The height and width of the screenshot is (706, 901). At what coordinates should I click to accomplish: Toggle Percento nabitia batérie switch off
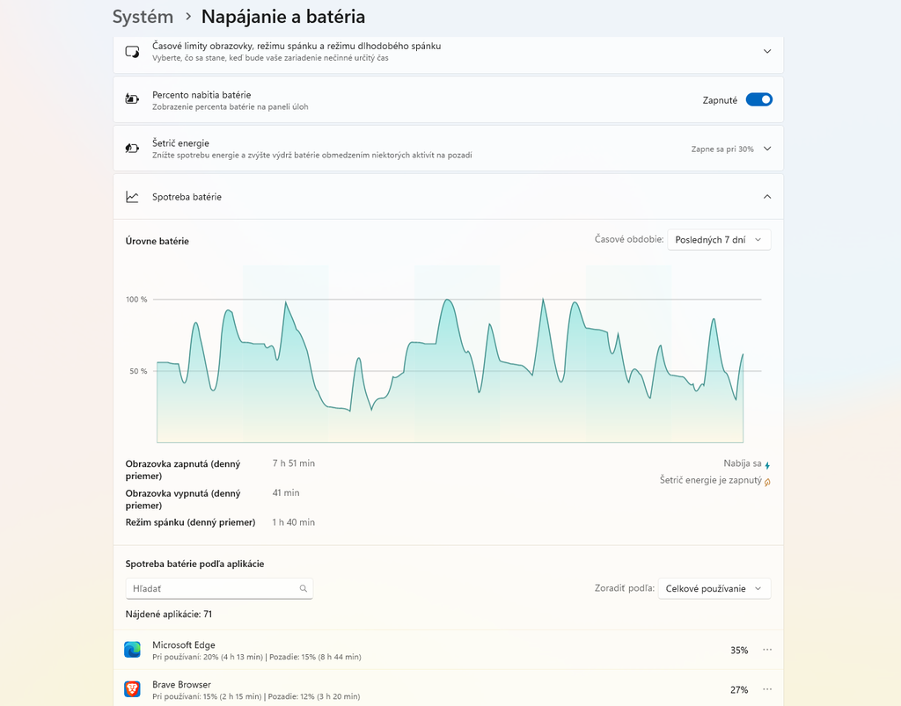coord(759,100)
